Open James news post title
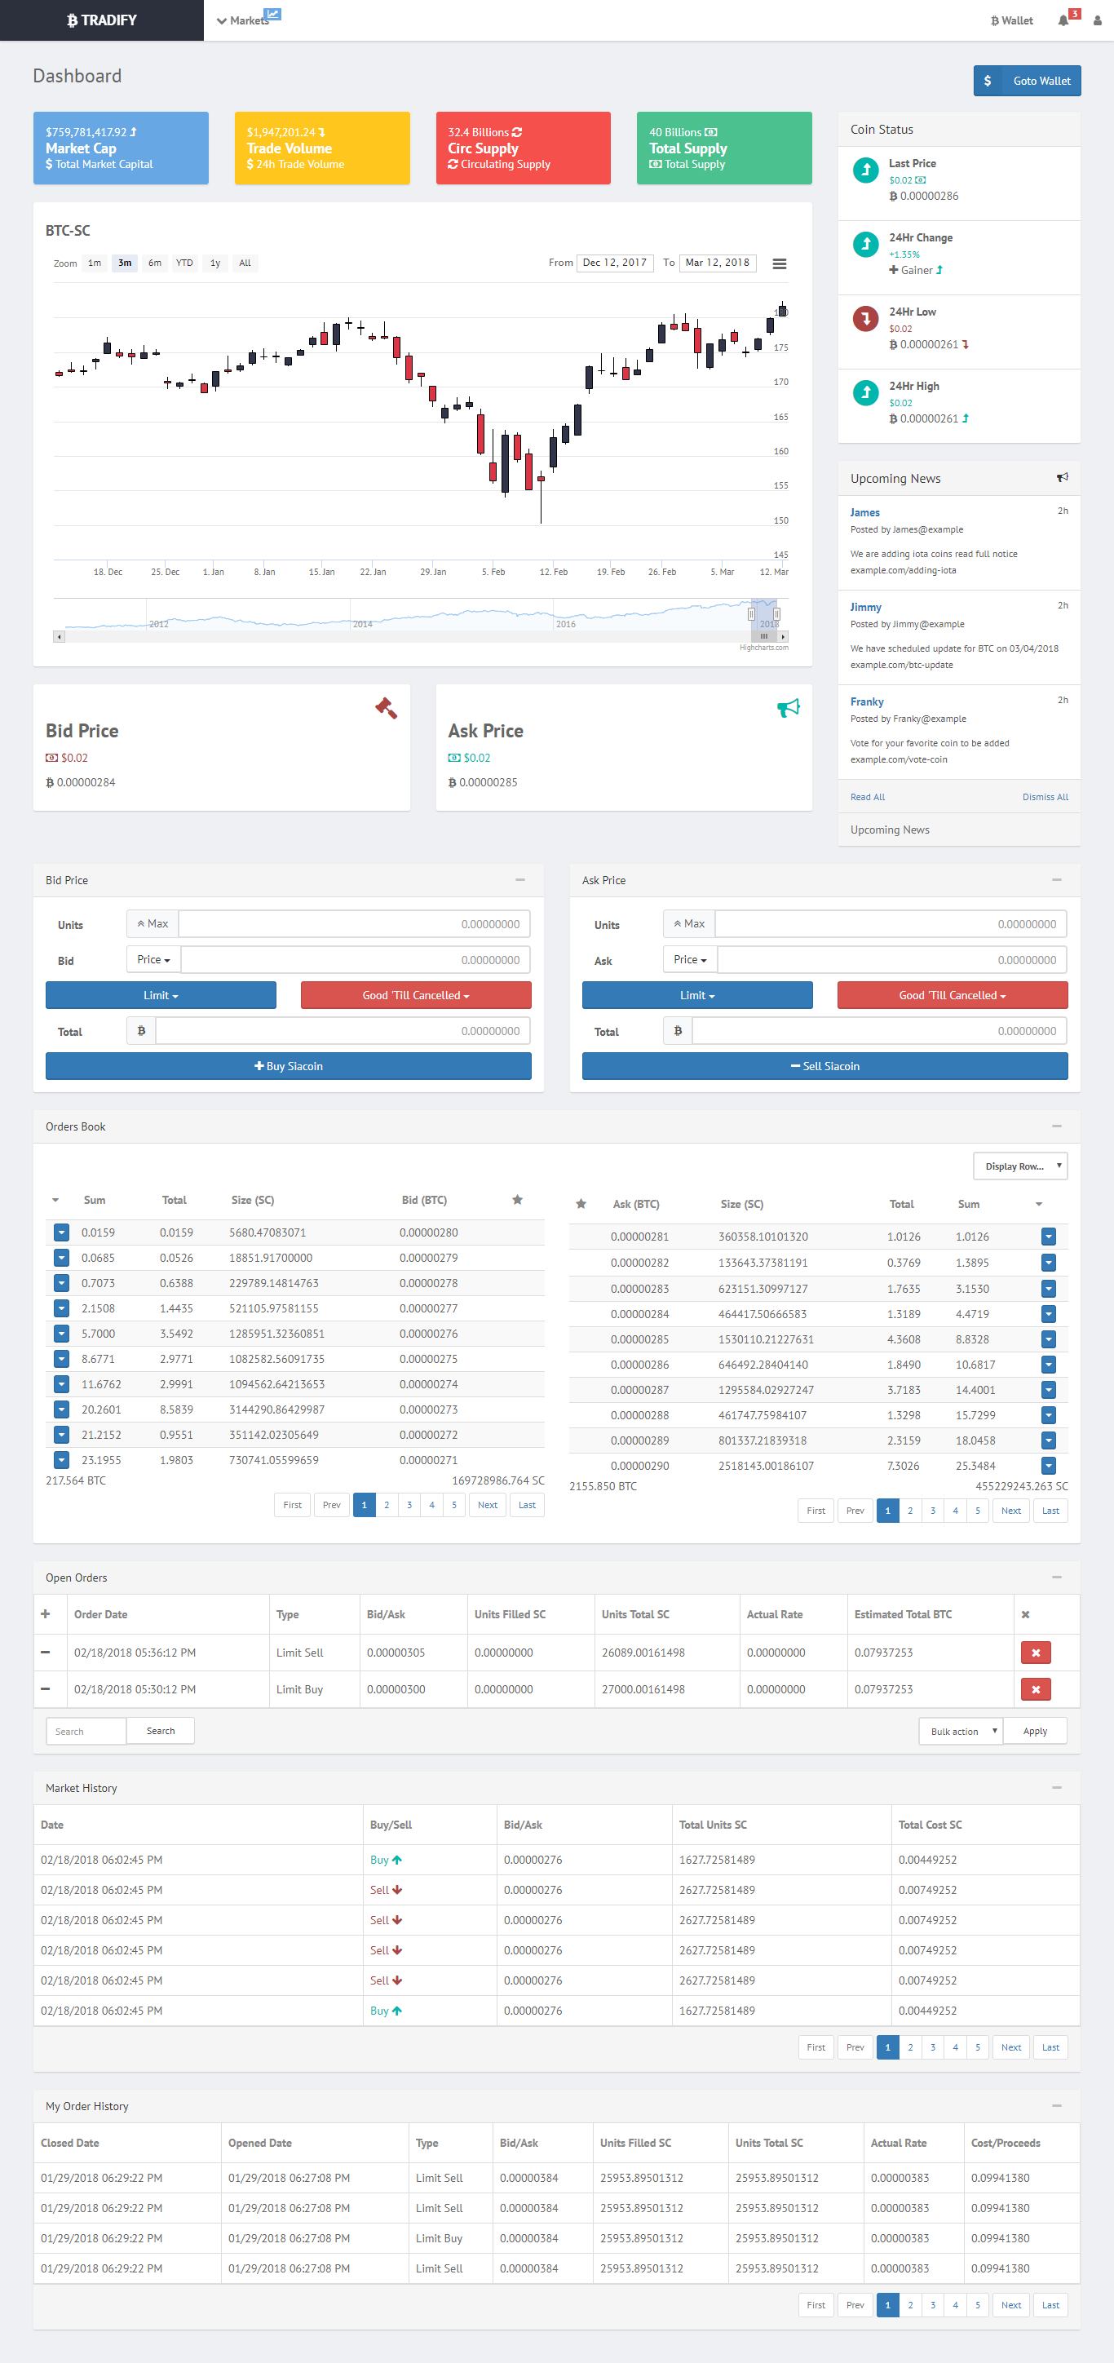The height and width of the screenshot is (2363, 1114). pyautogui.click(x=864, y=513)
